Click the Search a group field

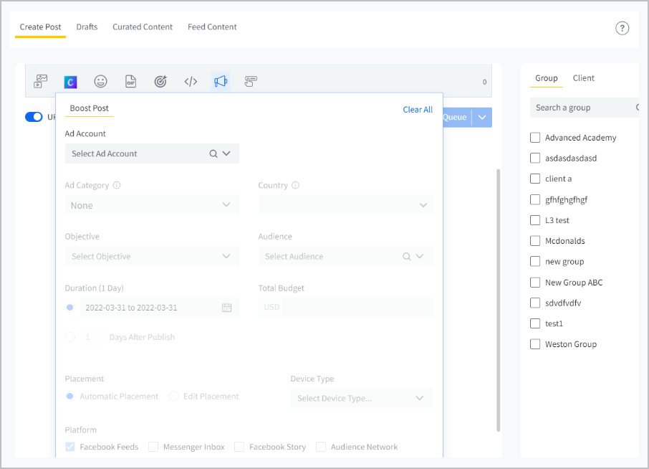coord(585,108)
